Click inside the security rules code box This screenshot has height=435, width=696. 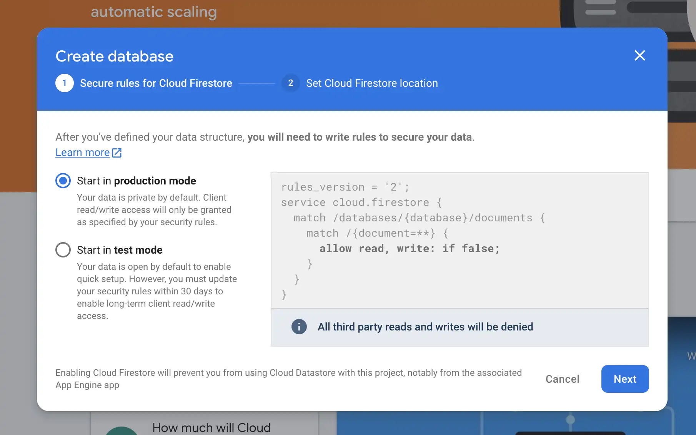pyautogui.click(x=458, y=240)
